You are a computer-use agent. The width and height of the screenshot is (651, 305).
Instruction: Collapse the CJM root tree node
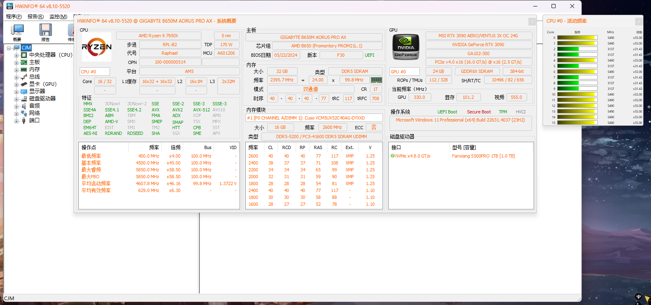coord(9,48)
